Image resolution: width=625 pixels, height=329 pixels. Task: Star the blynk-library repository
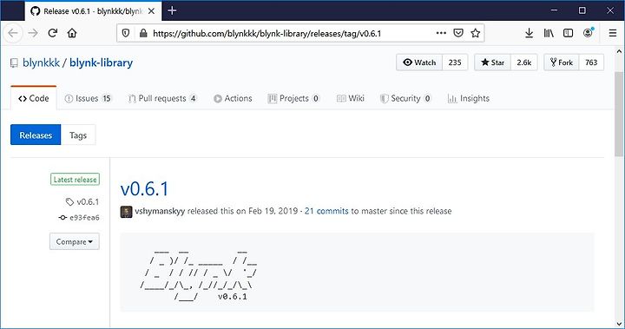[x=493, y=63]
